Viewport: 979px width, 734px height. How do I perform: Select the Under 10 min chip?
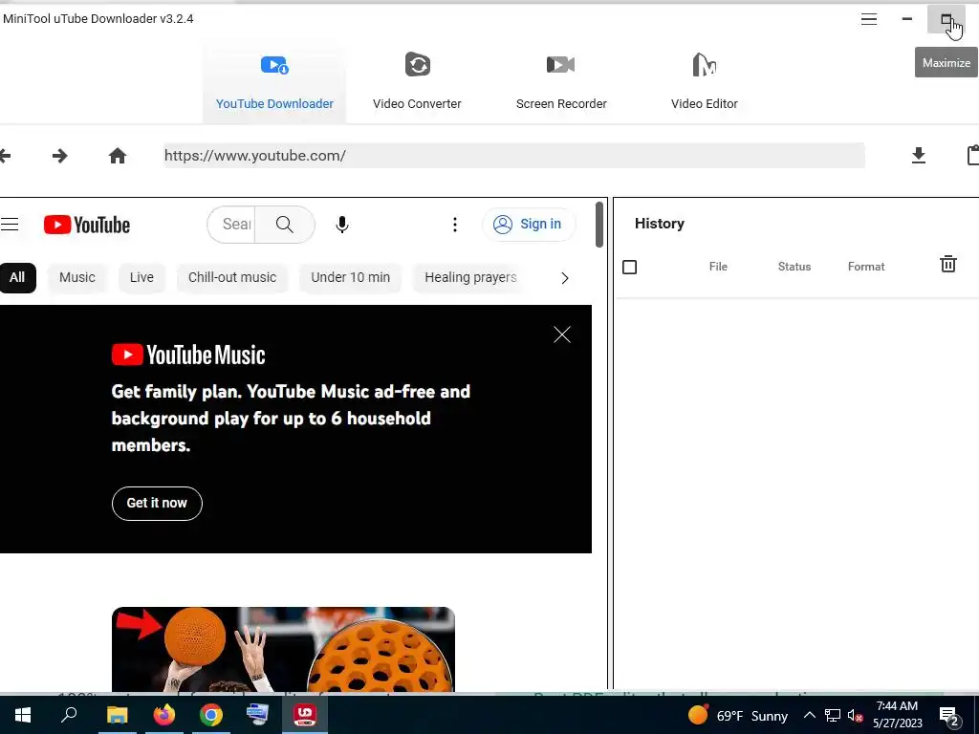tap(350, 277)
